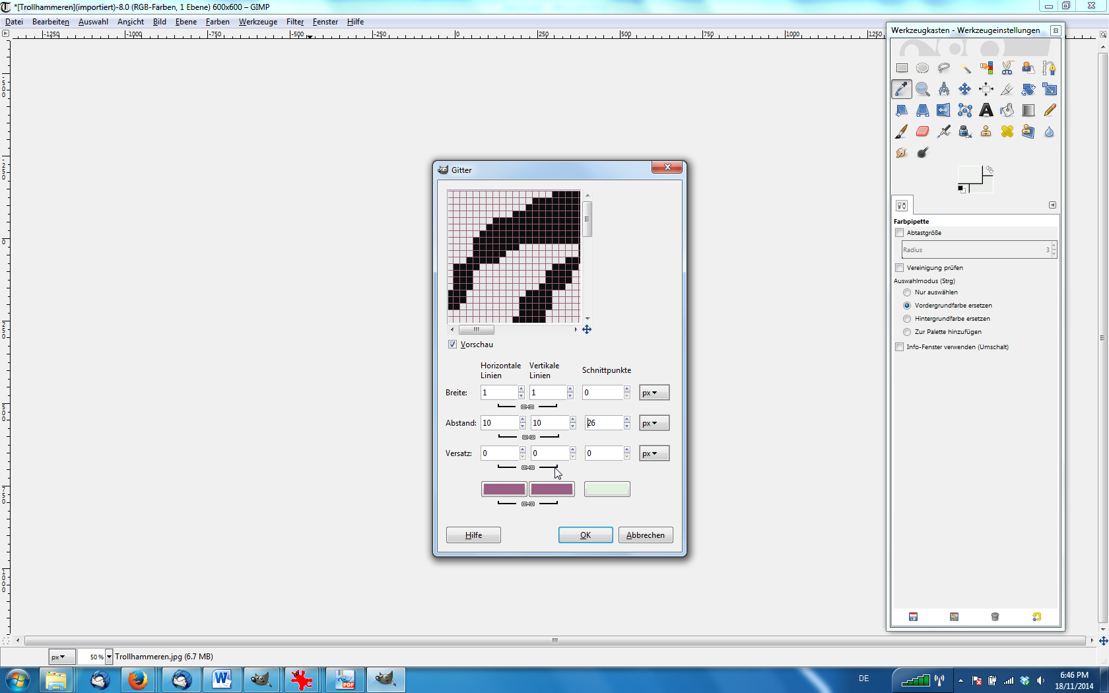1109x693 pixels.
Task: Select the Heal tool
Action: point(1007,131)
